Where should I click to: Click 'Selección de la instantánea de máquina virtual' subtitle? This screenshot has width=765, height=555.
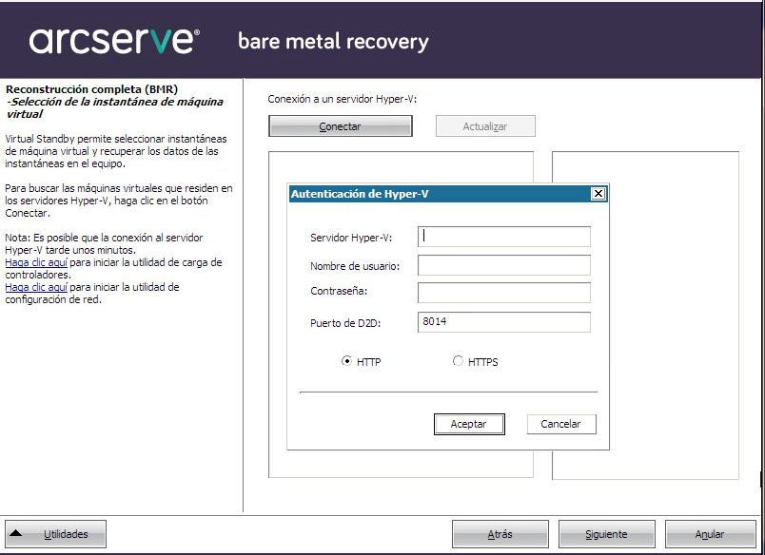[x=114, y=107]
